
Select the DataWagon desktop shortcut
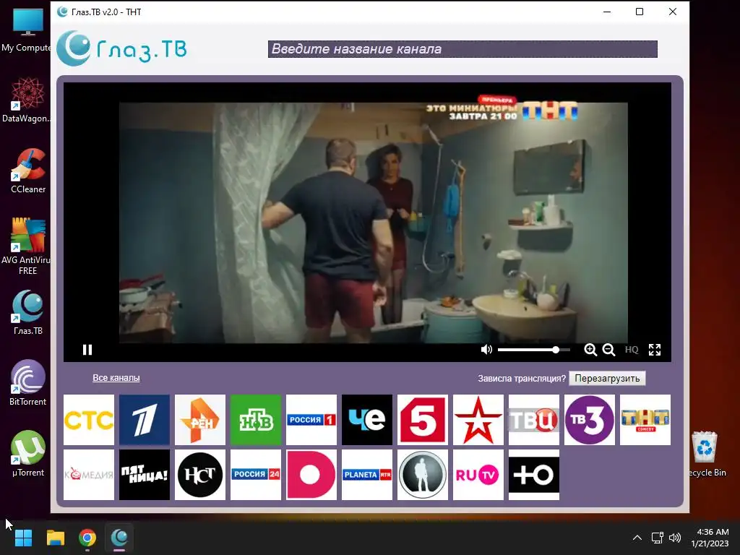point(27,100)
